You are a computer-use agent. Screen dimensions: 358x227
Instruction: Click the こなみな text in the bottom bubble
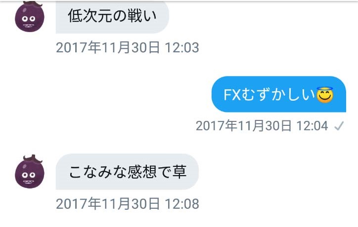click(97, 172)
